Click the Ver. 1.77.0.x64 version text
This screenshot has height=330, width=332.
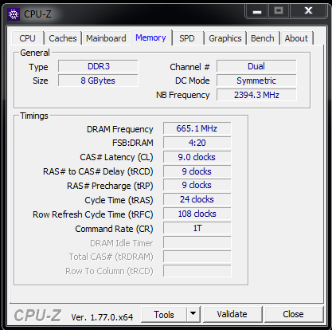point(102,317)
